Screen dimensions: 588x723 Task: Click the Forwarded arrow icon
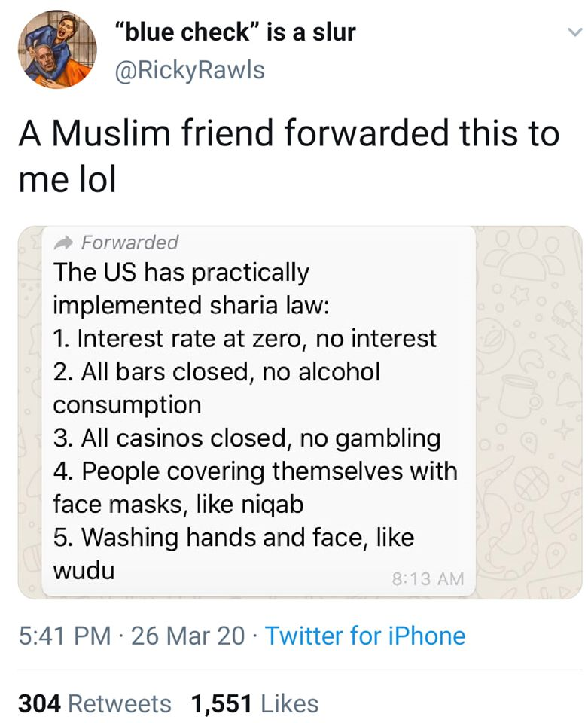point(65,243)
